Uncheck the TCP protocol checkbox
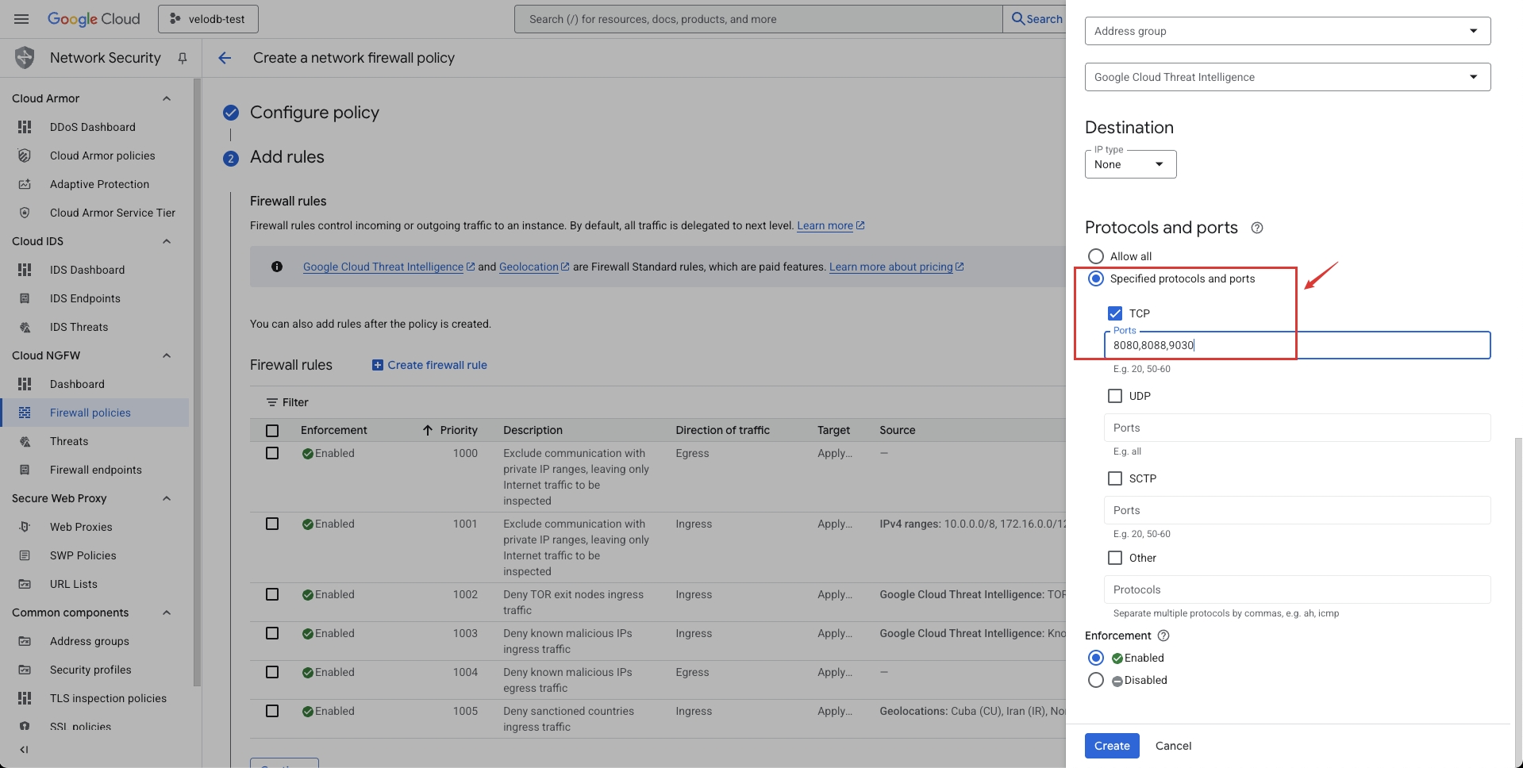The width and height of the screenshot is (1523, 768). 1115,313
